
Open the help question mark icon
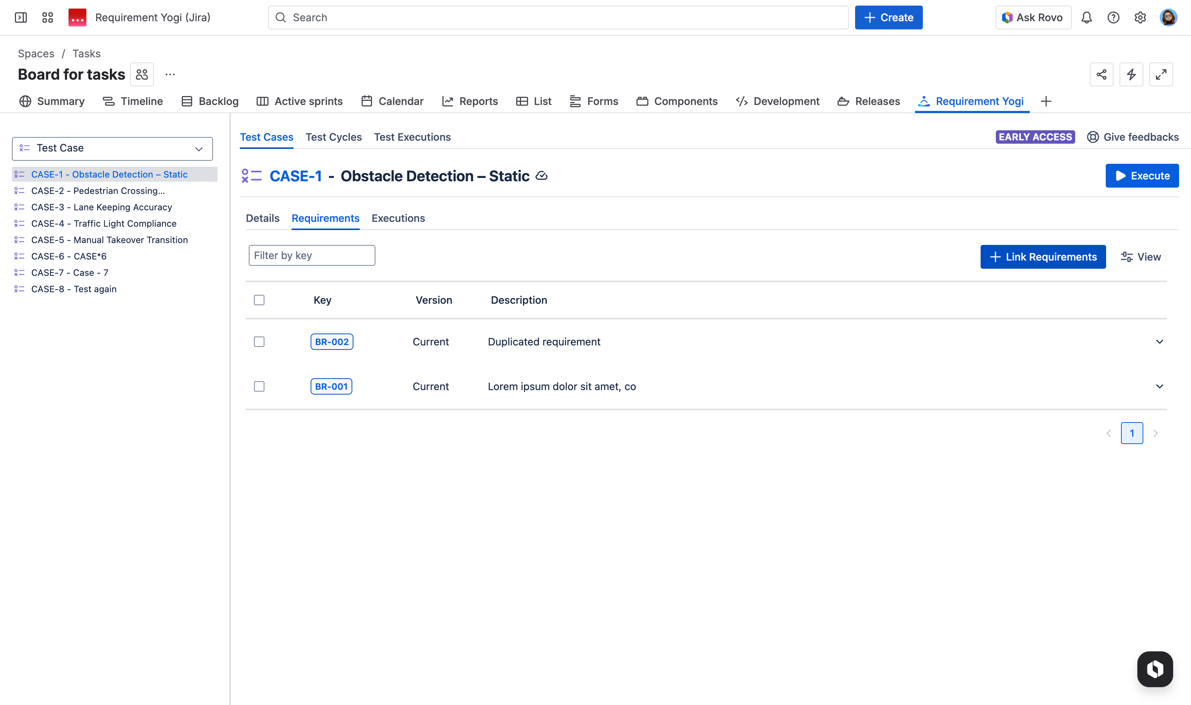[1113, 17]
